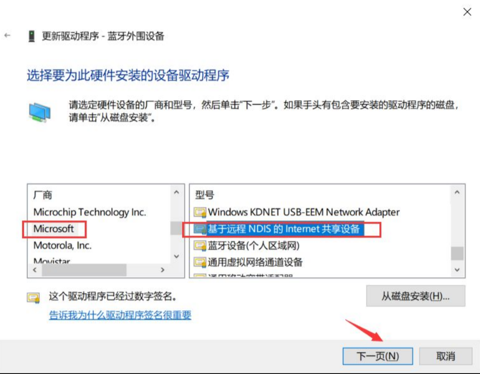480x374 pixels.
Task: Click manufacturer list scroll up arrow
Action: (x=177, y=192)
